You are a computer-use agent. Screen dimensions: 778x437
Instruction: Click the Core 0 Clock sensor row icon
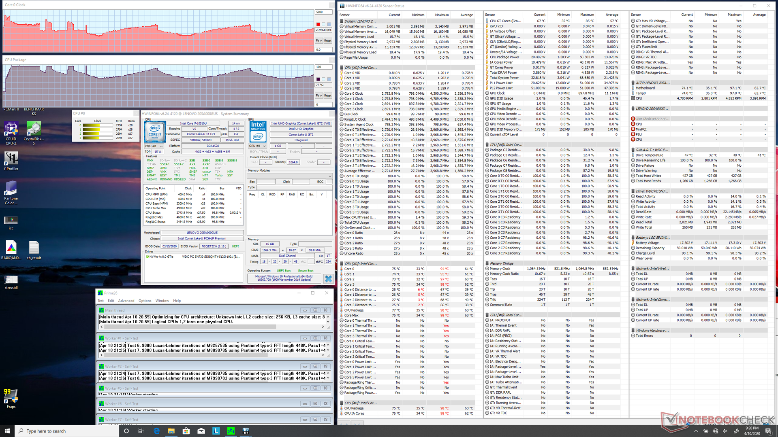(342, 93)
